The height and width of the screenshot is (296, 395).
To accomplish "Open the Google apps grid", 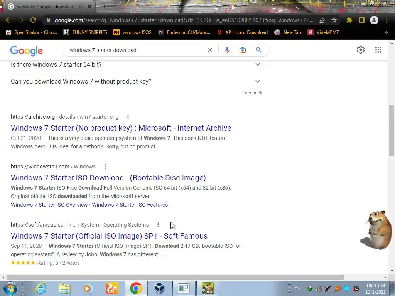I will (378, 50).
